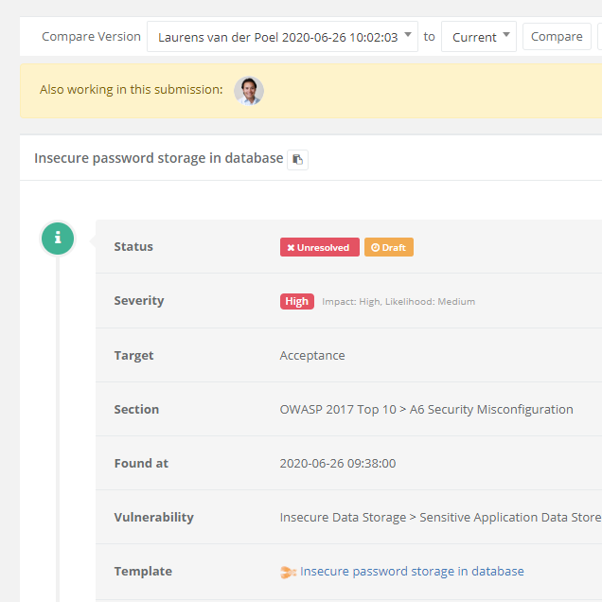
Task: Click the 'Template' row label
Action: click(143, 572)
